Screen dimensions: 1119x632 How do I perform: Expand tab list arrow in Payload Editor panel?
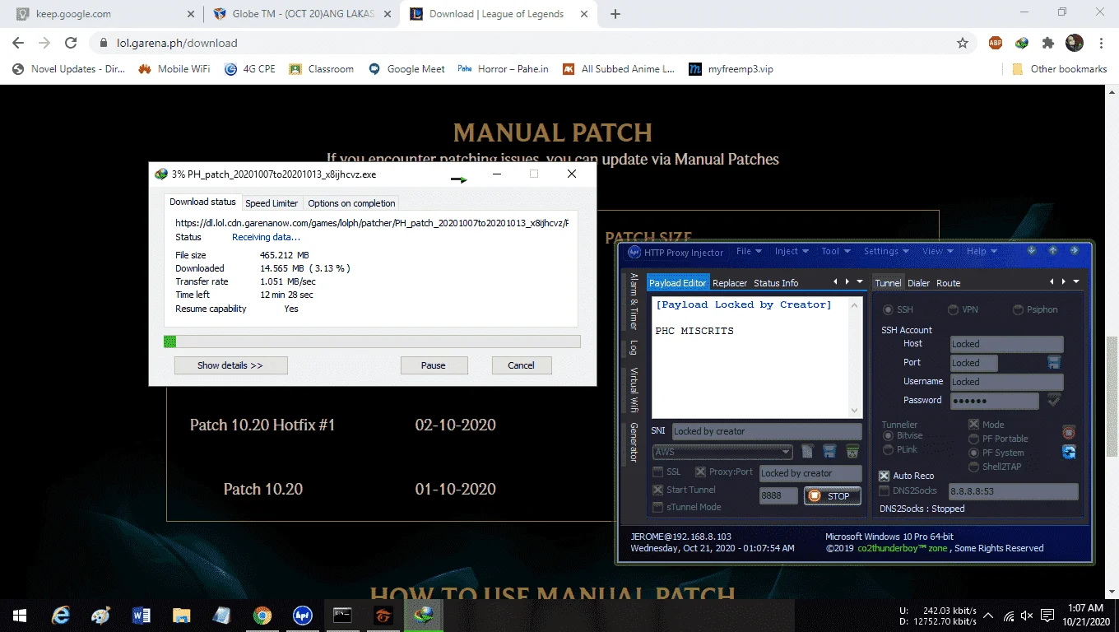coord(860,281)
